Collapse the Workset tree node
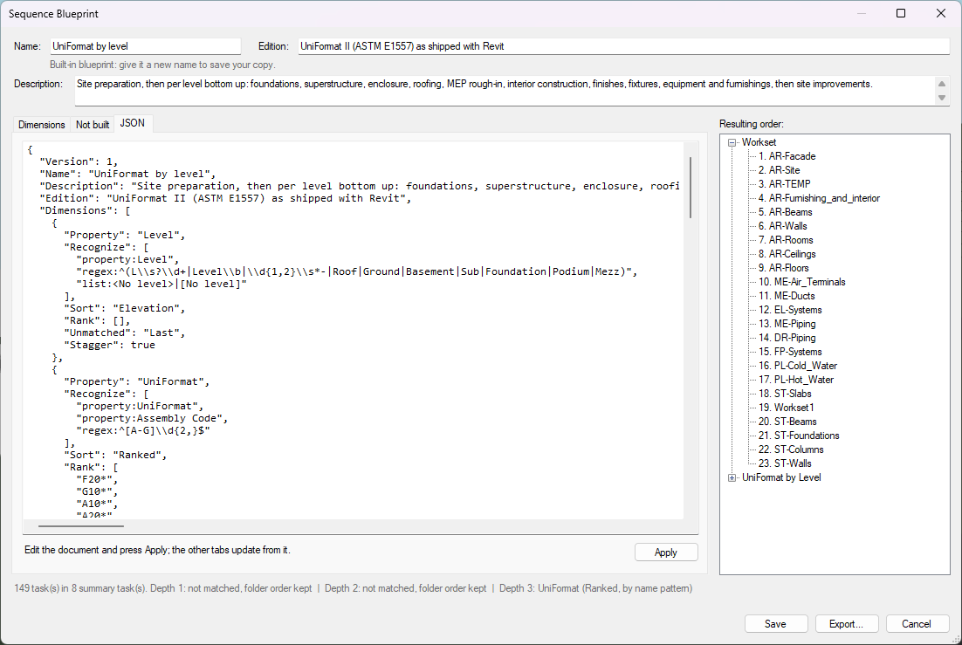This screenshot has width=962, height=645. [x=732, y=142]
